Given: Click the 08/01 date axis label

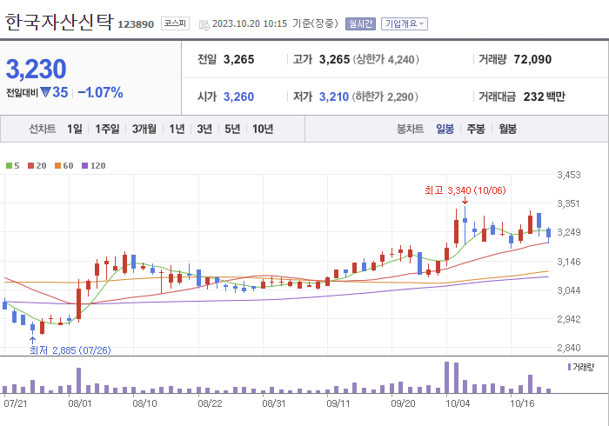Looking at the screenshot, I should pyautogui.click(x=80, y=403).
